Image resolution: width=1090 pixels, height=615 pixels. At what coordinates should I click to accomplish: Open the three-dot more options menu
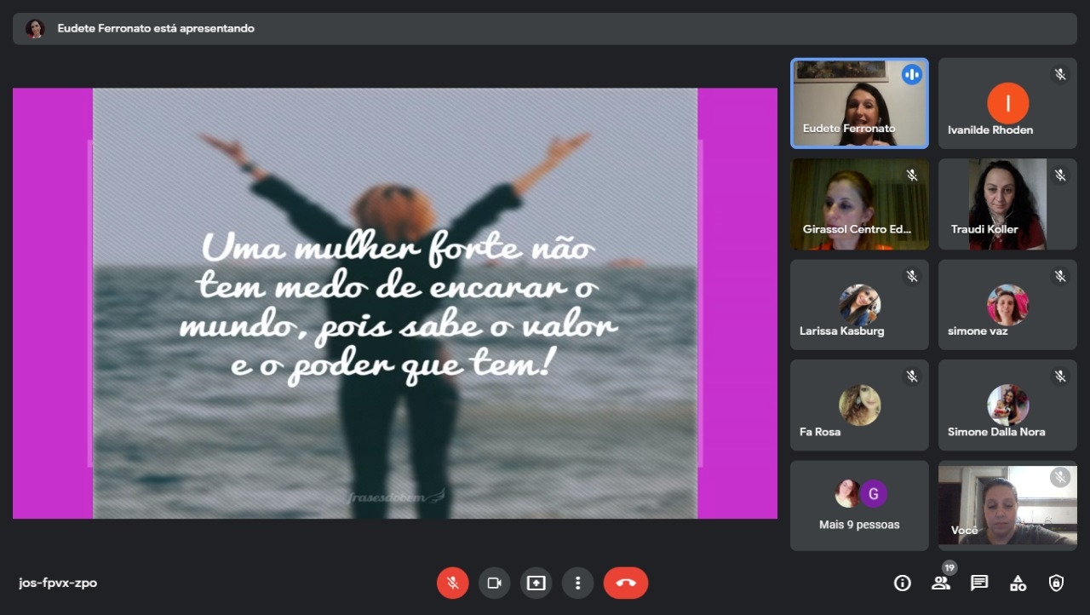577,583
